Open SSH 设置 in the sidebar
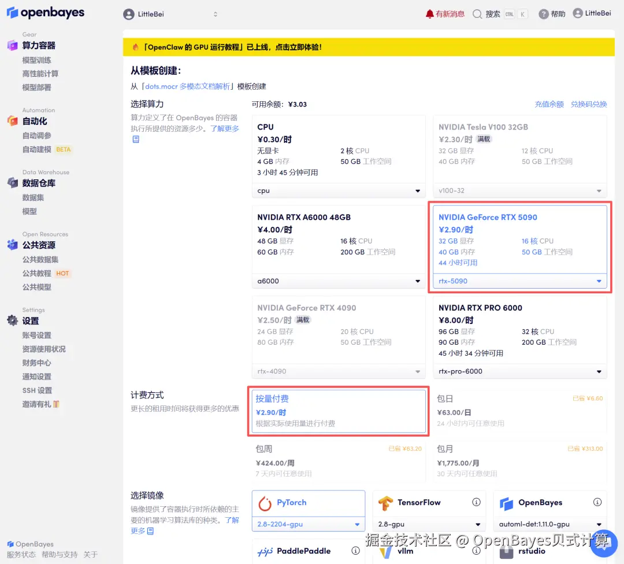 [37, 390]
